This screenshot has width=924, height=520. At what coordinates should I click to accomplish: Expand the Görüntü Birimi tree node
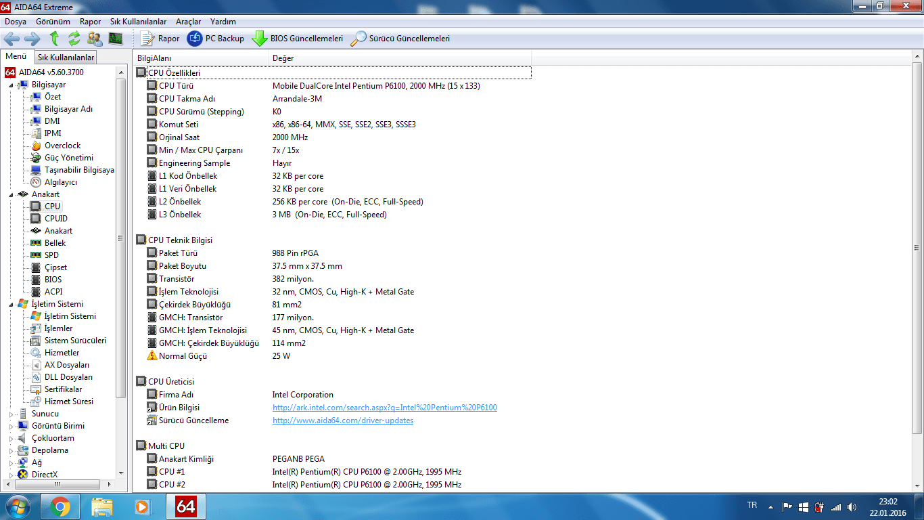click(10, 427)
